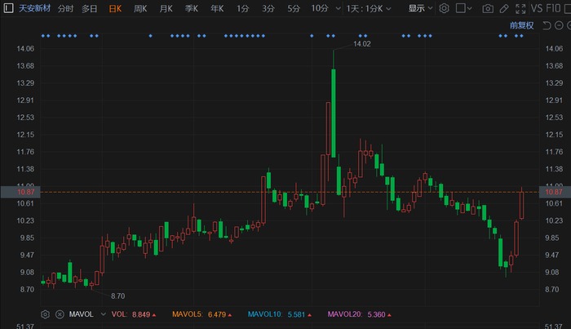The height and width of the screenshot is (329, 571).
Task: Click the MAVOL10 5.581 value
Action: pos(296,314)
